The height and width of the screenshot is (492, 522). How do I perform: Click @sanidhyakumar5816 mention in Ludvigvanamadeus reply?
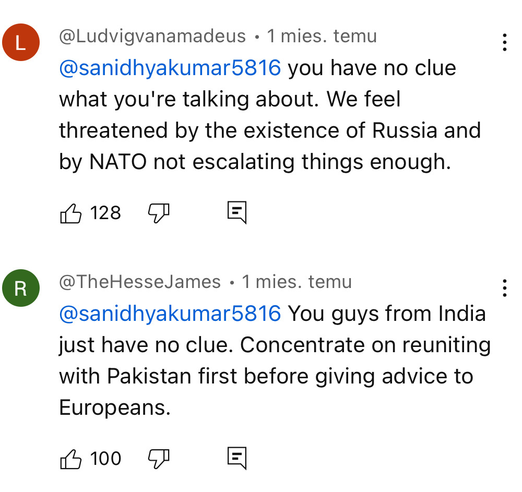[x=170, y=68]
